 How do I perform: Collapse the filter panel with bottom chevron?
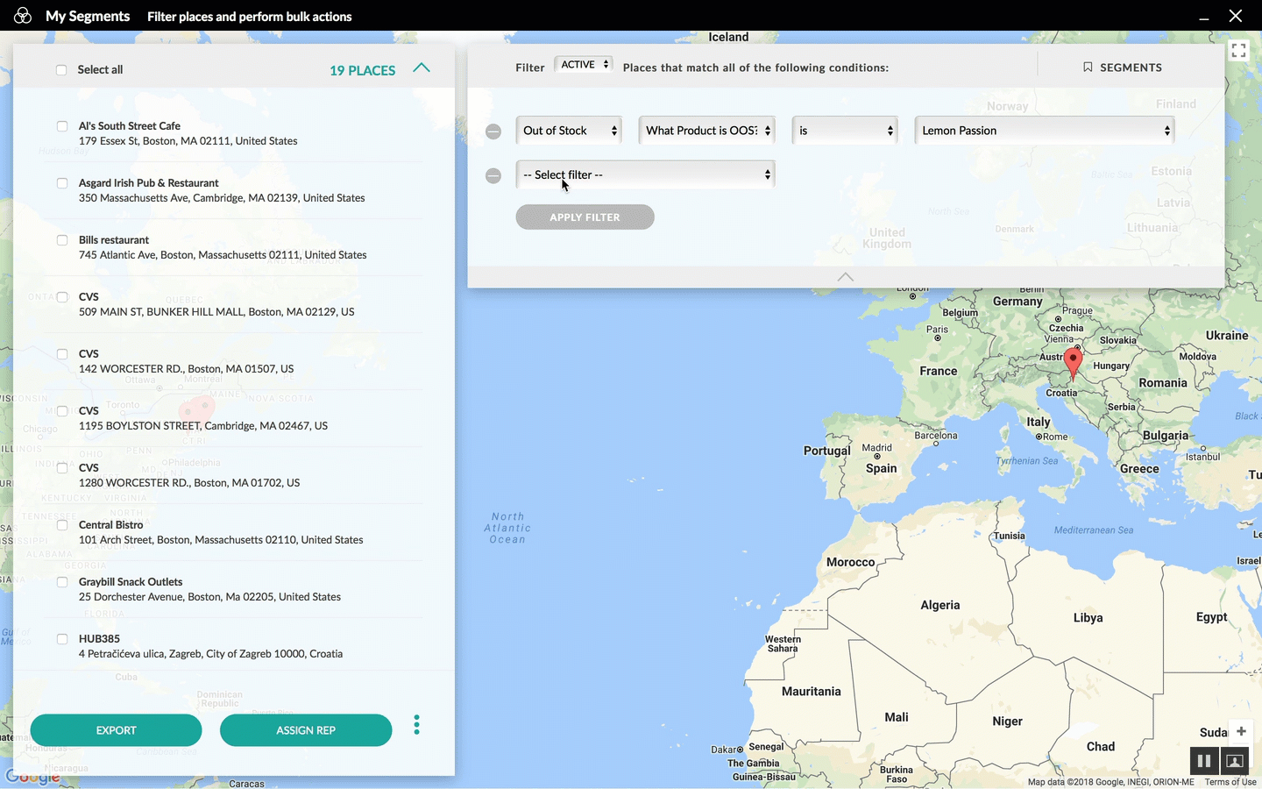point(845,277)
